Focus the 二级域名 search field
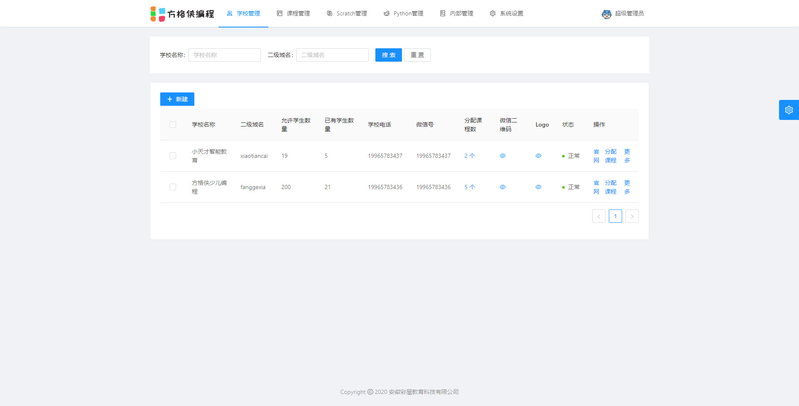 [333, 55]
